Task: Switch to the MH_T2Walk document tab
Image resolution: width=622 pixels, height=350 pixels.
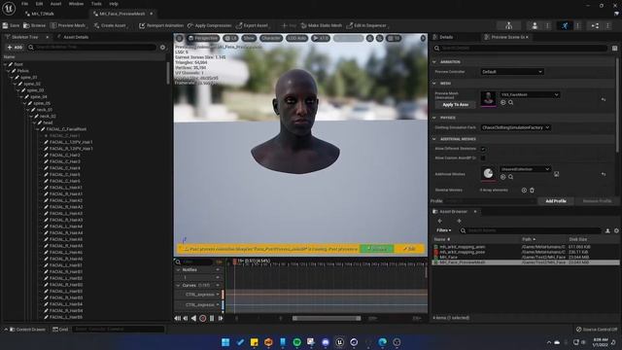Action: (x=43, y=14)
